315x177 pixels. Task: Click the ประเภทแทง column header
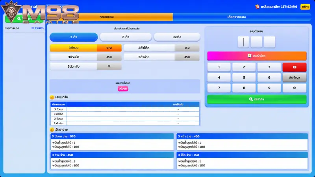58,105
